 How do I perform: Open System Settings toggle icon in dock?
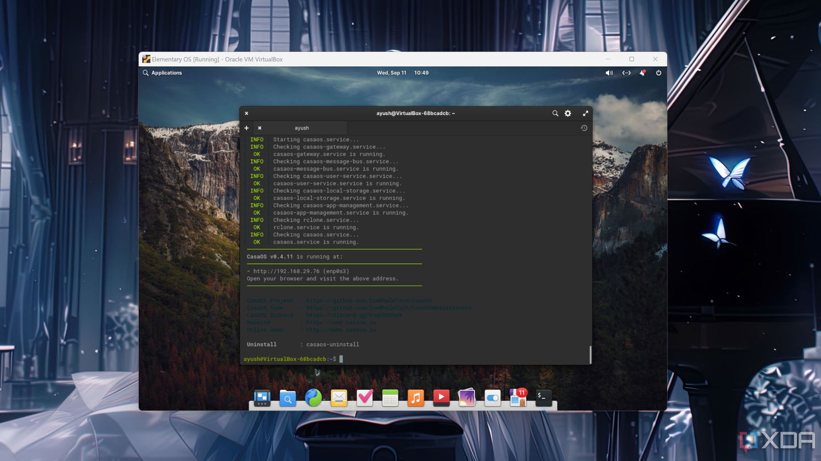tap(493, 398)
